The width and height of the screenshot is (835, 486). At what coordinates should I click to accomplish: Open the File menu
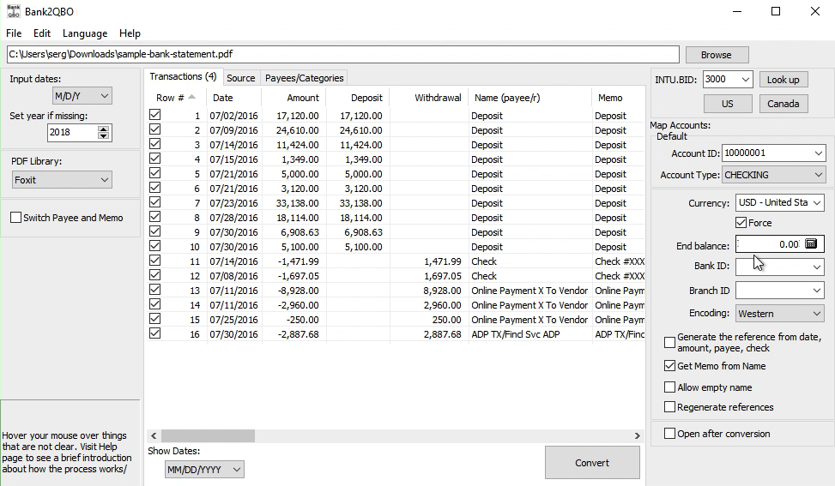[14, 33]
